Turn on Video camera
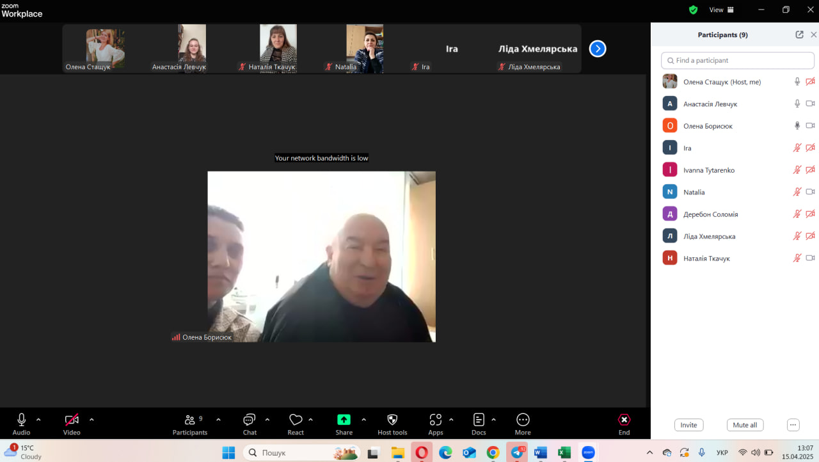819x462 pixels. point(72,420)
